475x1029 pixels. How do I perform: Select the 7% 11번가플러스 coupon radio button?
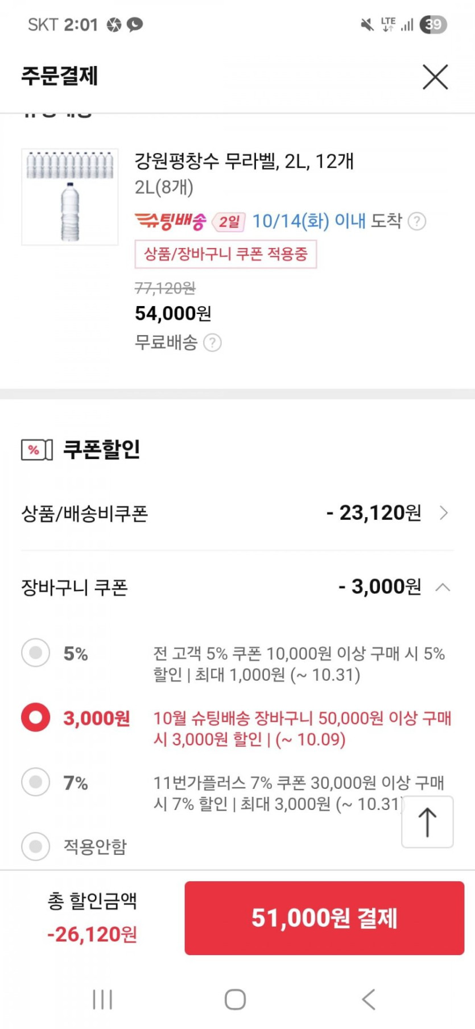pos(36,782)
